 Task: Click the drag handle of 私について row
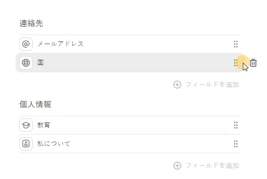point(236,144)
